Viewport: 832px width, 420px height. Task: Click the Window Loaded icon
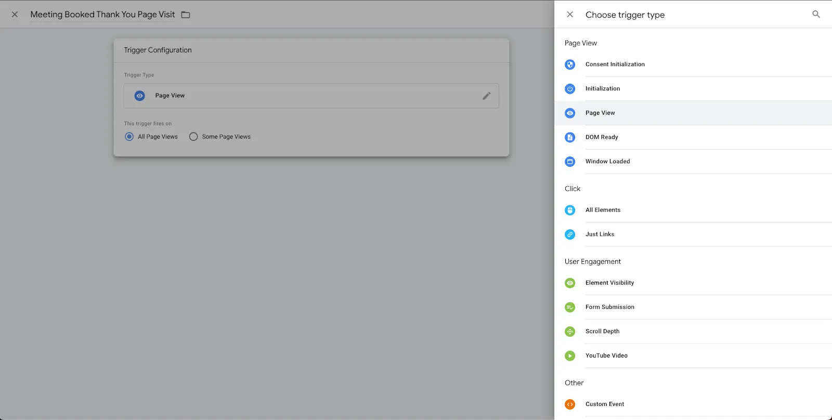[x=570, y=162]
